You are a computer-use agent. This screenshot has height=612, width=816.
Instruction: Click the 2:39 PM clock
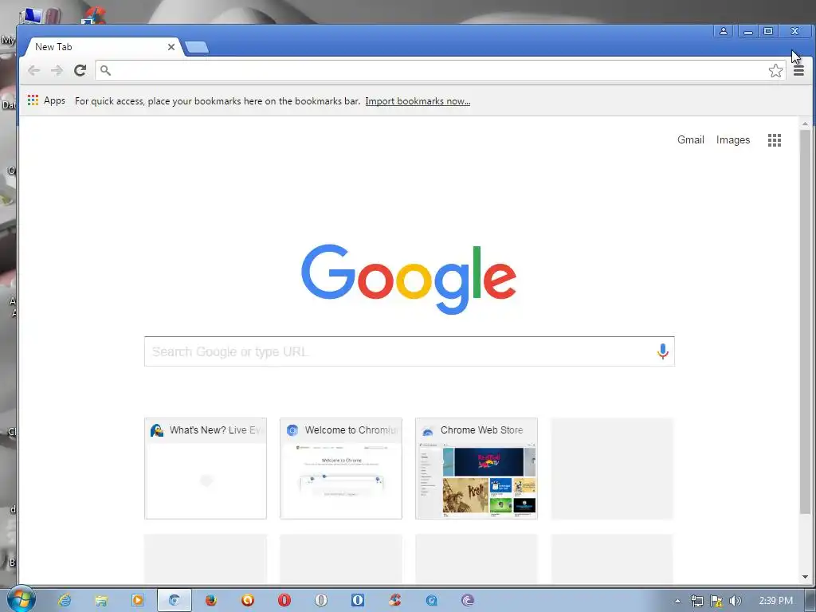(776, 601)
